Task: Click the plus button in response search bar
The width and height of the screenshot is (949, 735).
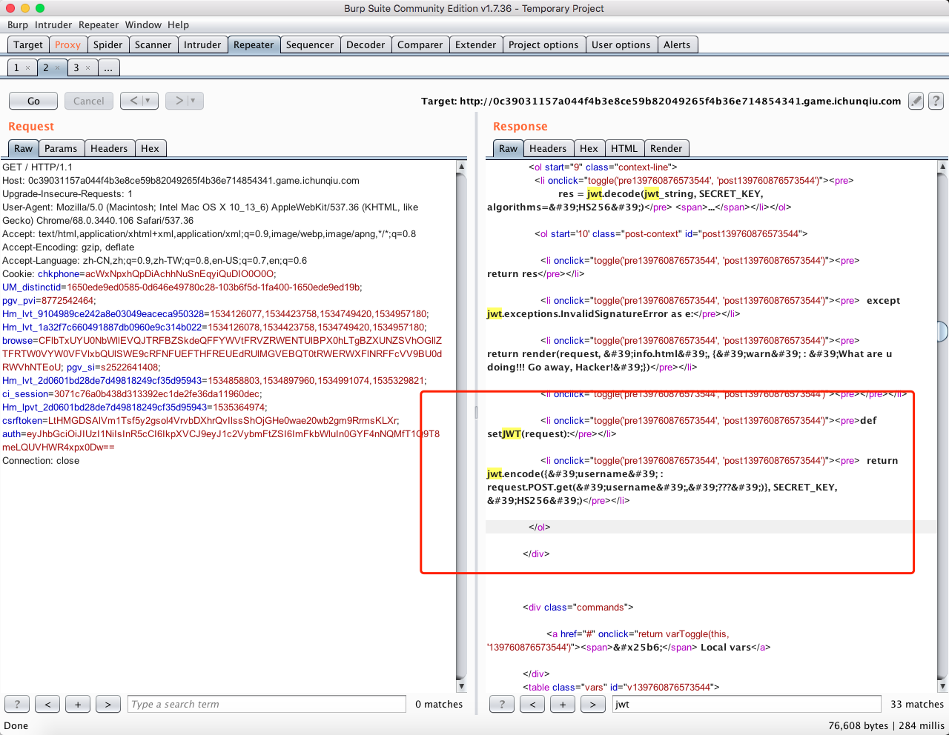Action: coord(563,704)
